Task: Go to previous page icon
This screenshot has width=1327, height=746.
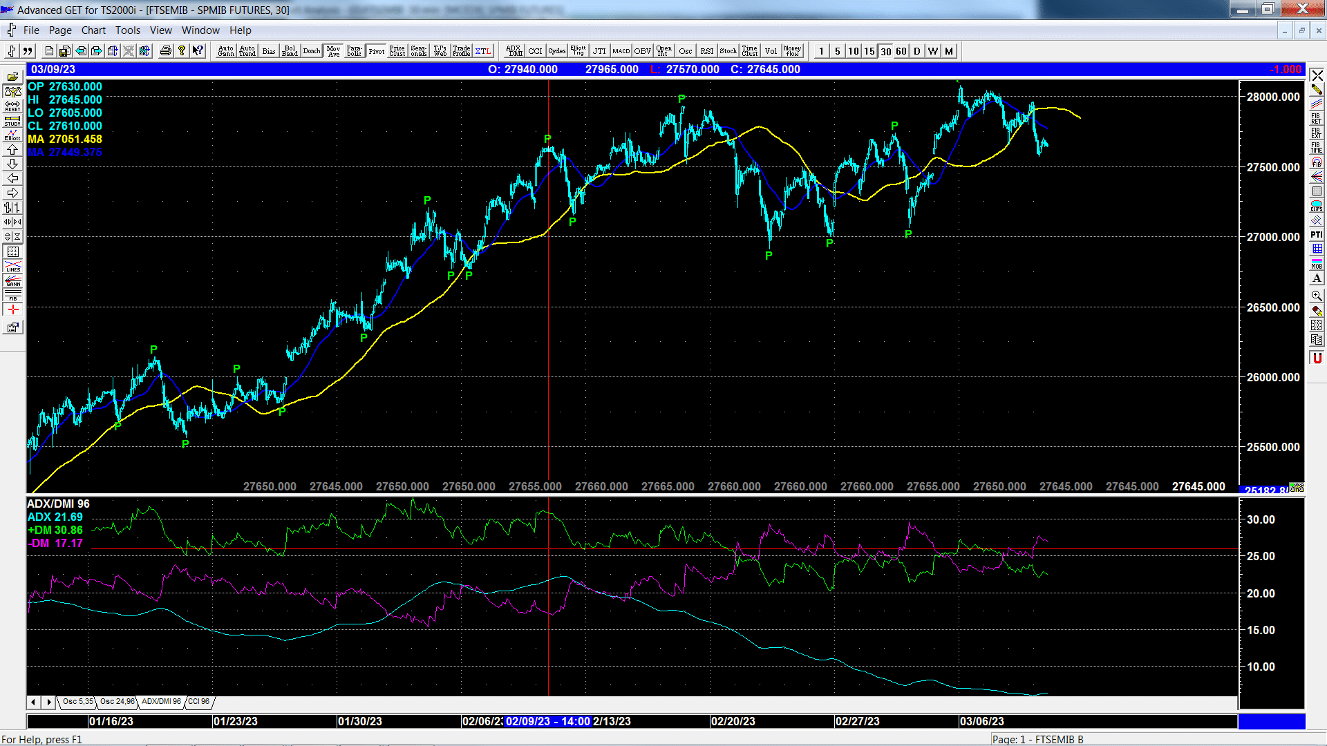Action: 81,51
